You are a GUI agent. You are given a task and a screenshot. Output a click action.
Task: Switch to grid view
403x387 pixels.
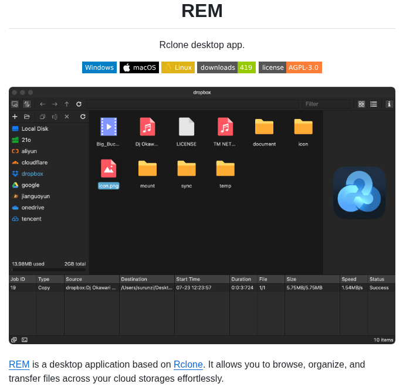[x=361, y=104]
